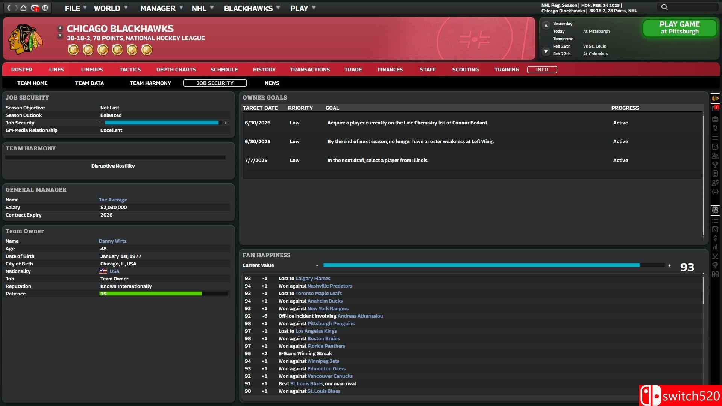Switch to the FINANCES tab
The image size is (722, 406).
(x=390, y=70)
